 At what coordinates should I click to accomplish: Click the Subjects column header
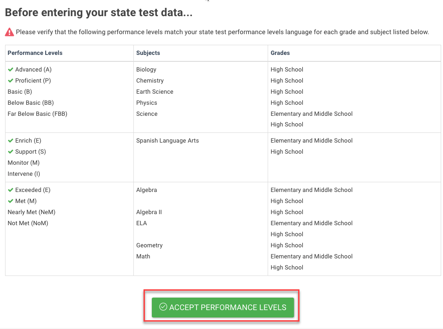[x=148, y=53]
